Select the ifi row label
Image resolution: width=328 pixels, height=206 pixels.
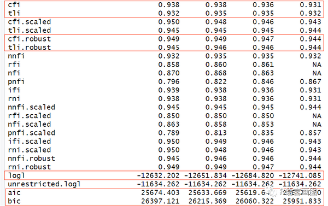(14, 90)
